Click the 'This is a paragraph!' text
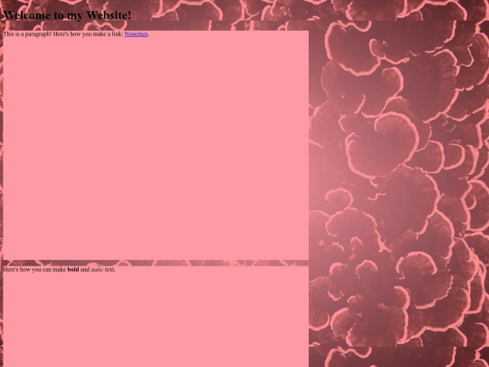 tap(27, 34)
